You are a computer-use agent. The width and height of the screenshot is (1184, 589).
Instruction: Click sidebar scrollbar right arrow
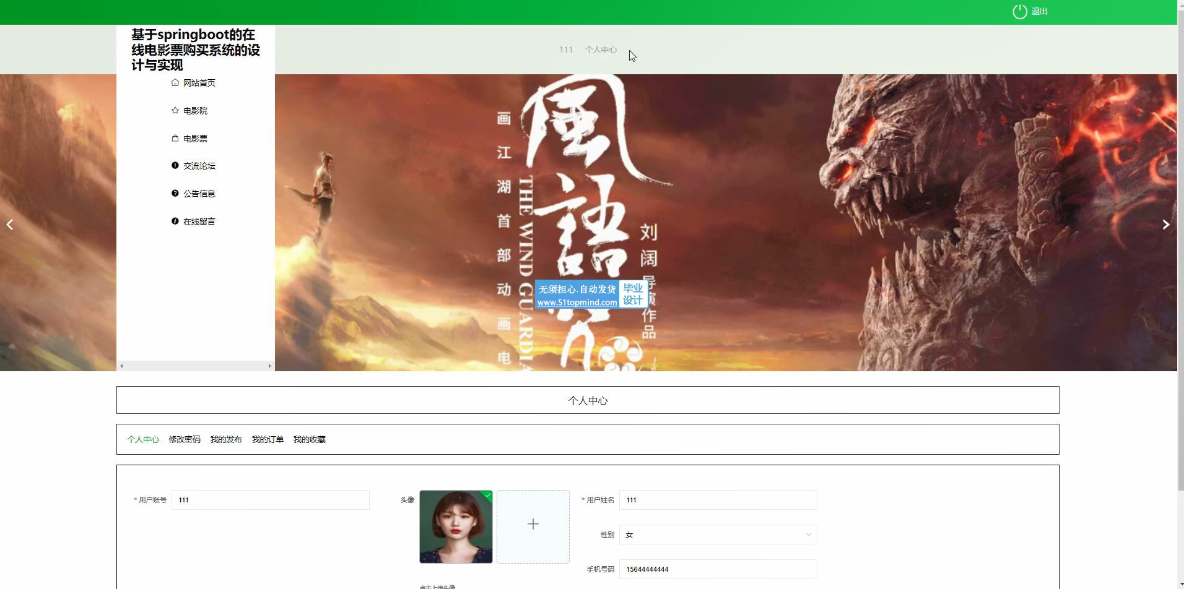coord(269,366)
